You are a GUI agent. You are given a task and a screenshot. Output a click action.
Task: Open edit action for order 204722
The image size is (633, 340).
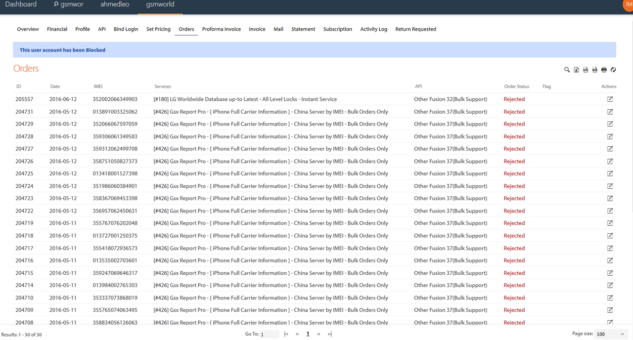[x=610, y=211]
